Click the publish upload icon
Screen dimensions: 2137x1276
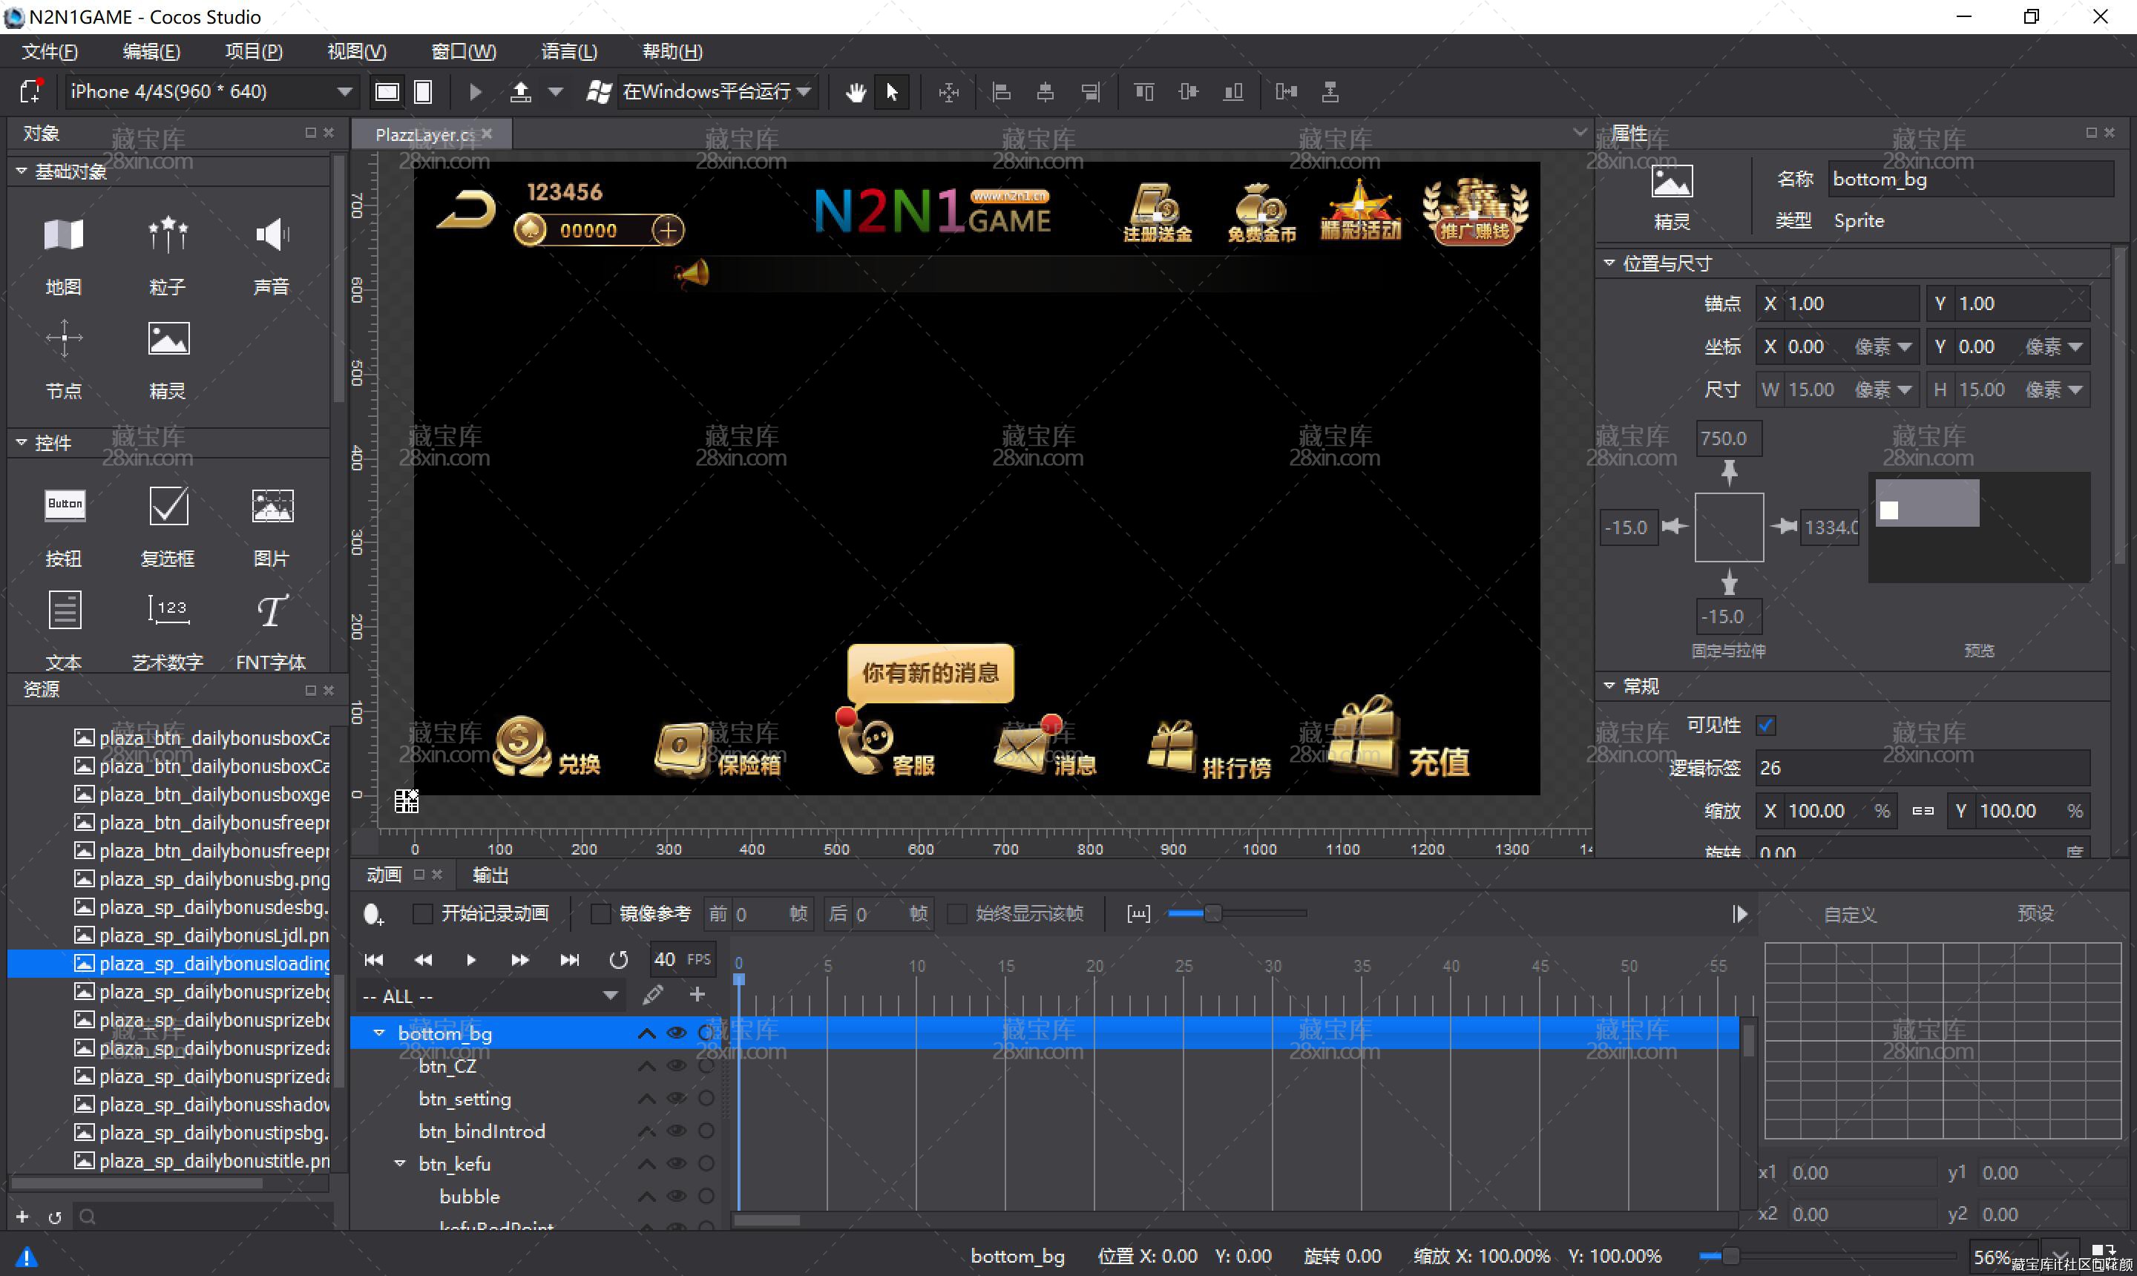[520, 92]
